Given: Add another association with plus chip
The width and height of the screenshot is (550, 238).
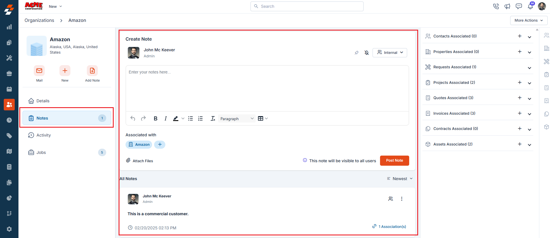Looking at the screenshot, I should 160,144.
